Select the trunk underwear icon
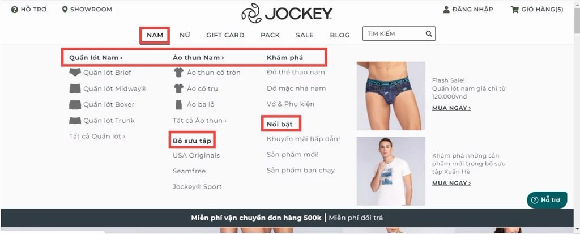The width and height of the screenshot is (580, 234). [x=75, y=120]
